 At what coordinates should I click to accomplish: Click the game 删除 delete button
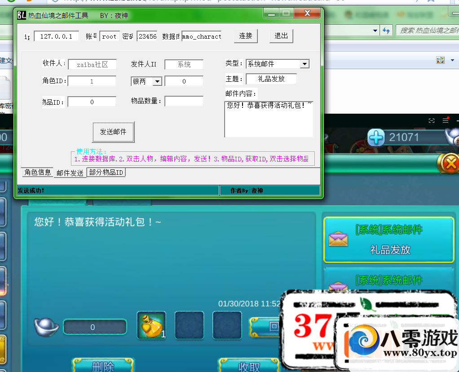tap(103, 366)
